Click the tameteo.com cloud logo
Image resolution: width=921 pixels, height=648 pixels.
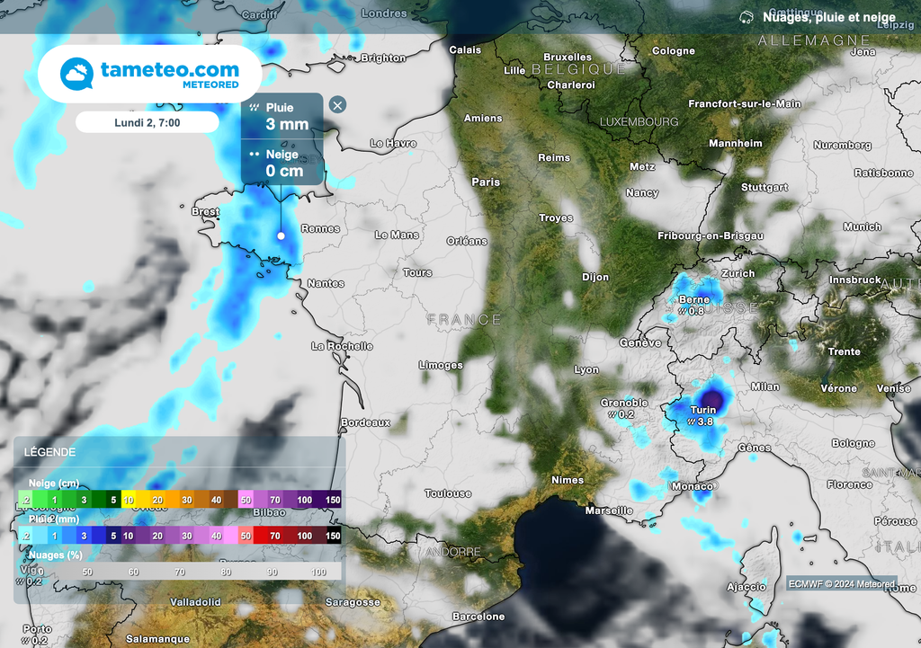click(76, 73)
